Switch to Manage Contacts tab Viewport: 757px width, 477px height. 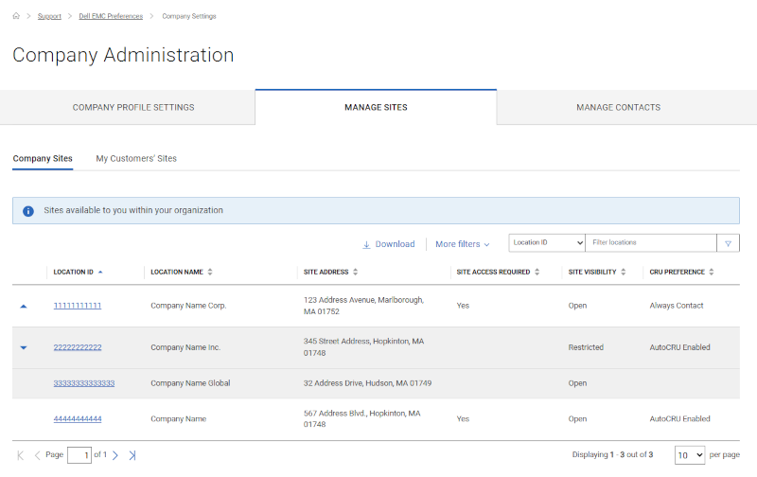pyautogui.click(x=618, y=108)
